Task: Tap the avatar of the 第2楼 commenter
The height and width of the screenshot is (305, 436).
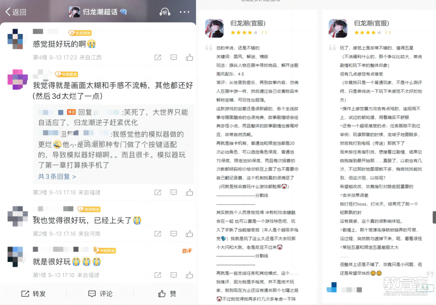Action: (17, 216)
